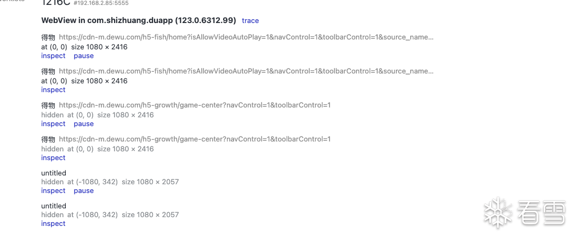This screenshot has width=574, height=238.
Task: Click the device address #192.168.2.85:5555
Action: tap(101, 3)
